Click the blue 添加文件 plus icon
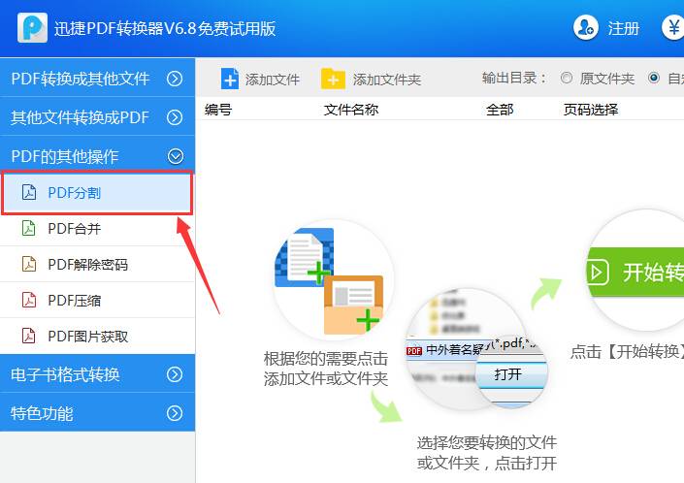Screen dimensions: 684x483 tap(229, 79)
